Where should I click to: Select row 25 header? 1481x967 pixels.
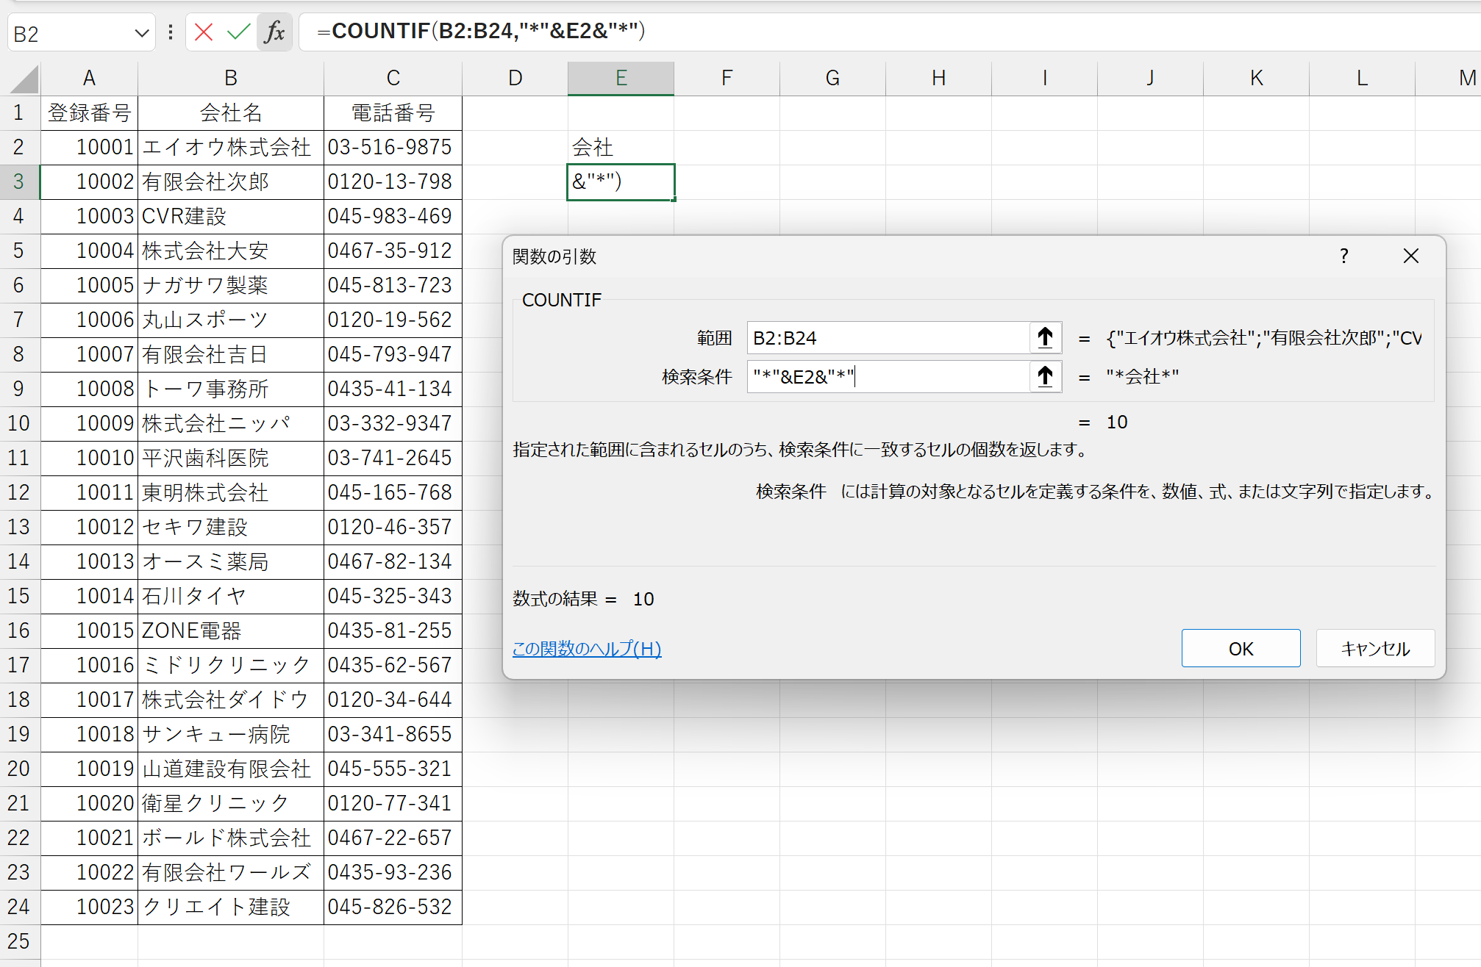[19, 941]
